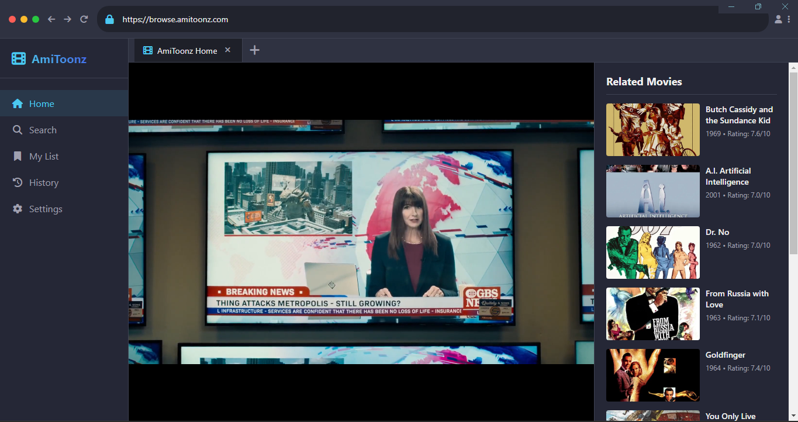Click the History clock icon

tap(18, 182)
